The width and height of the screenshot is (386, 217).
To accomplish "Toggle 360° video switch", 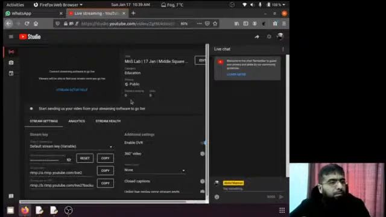I will (x=203, y=154).
